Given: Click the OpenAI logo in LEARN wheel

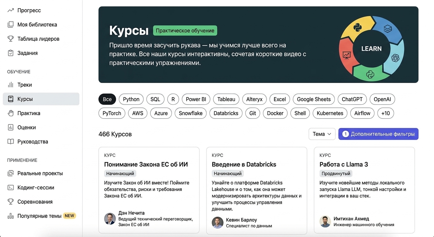Looking at the screenshot, I should (395, 58).
